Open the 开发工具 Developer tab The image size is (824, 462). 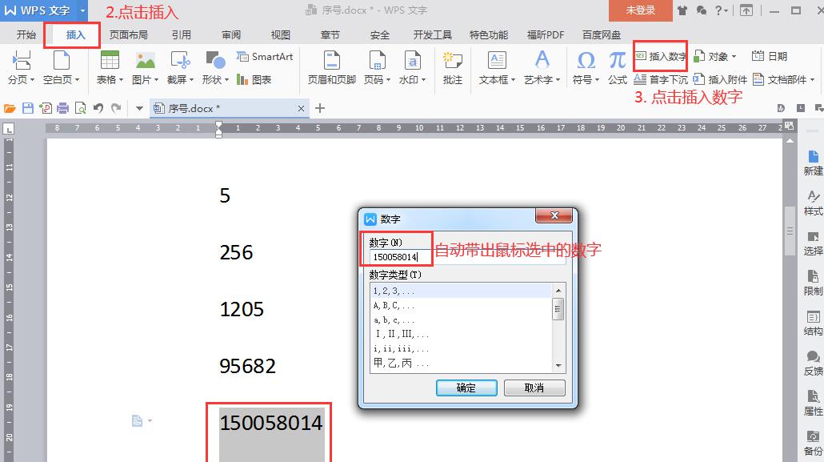pyautogui.click(x=433, y=34)
